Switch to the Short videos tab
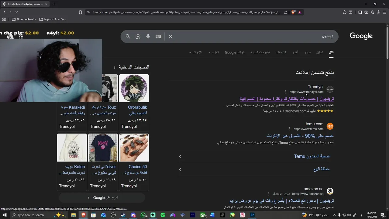Viewport: 389px width, 219px height. click(260, 52)
